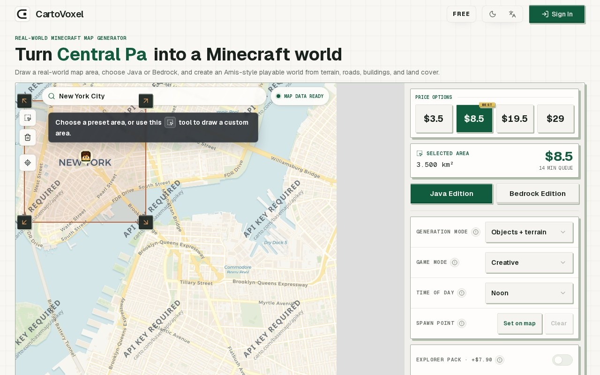Select the $29 price option

[555, 119]
